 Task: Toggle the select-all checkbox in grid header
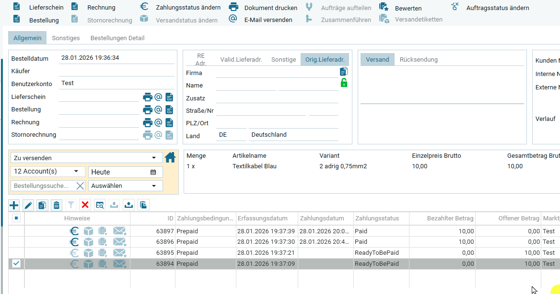tap(16, 218)
